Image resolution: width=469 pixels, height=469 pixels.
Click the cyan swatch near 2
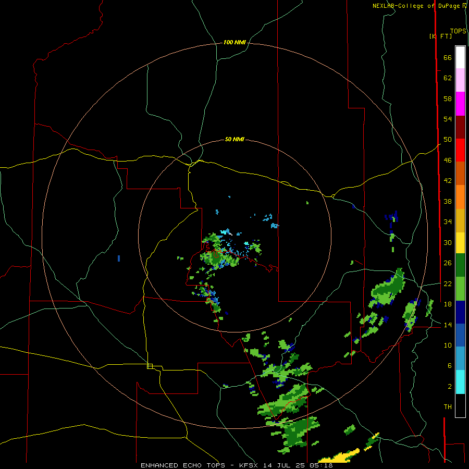(460, 382)
